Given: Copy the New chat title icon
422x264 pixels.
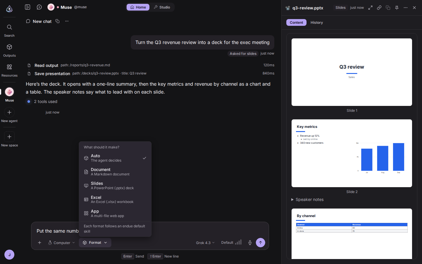Looking at the screenshot, I should point(57,21).
